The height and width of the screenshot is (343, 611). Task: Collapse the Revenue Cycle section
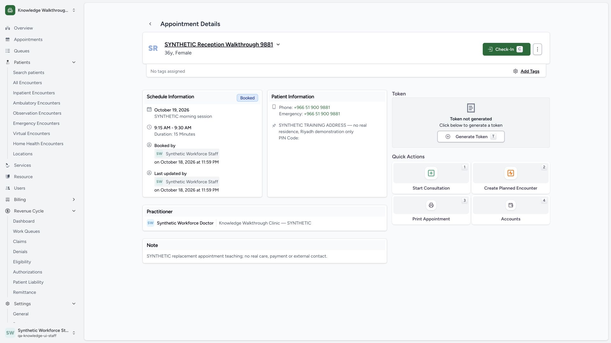tap(74, 211)
